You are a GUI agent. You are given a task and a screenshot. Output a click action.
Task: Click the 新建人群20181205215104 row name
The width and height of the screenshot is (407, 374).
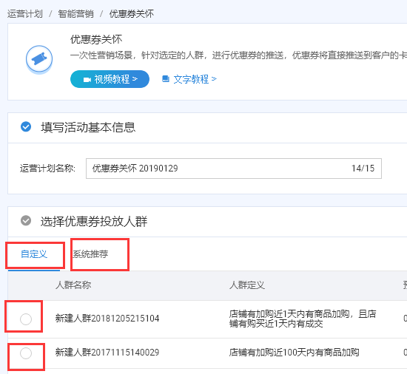[107, 319]
